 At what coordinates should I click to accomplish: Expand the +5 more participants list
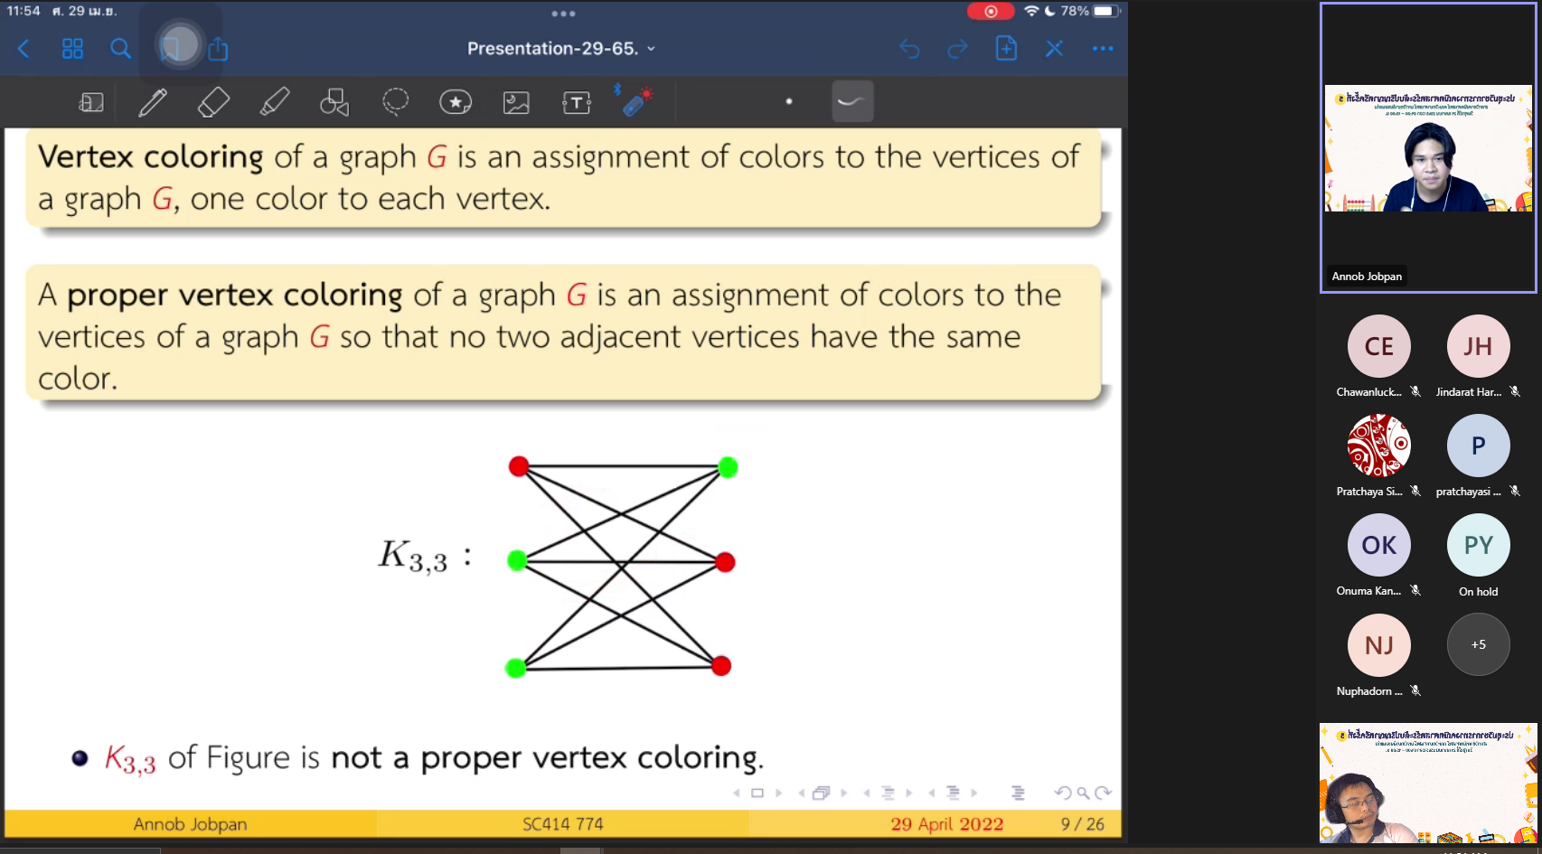tap(1478, 644)
